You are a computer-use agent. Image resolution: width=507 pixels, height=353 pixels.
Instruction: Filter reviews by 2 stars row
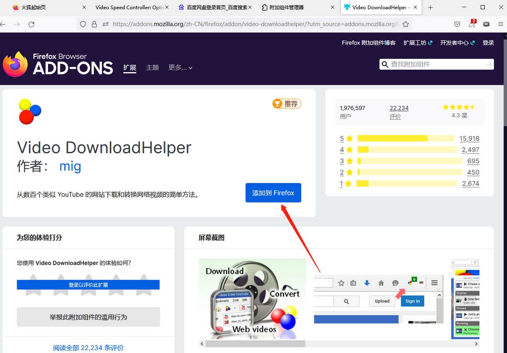point(409,172)
